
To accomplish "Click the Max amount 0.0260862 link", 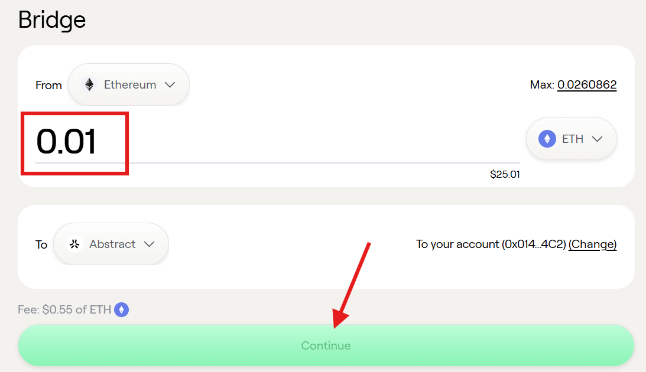I will click(x=587, y=85).
